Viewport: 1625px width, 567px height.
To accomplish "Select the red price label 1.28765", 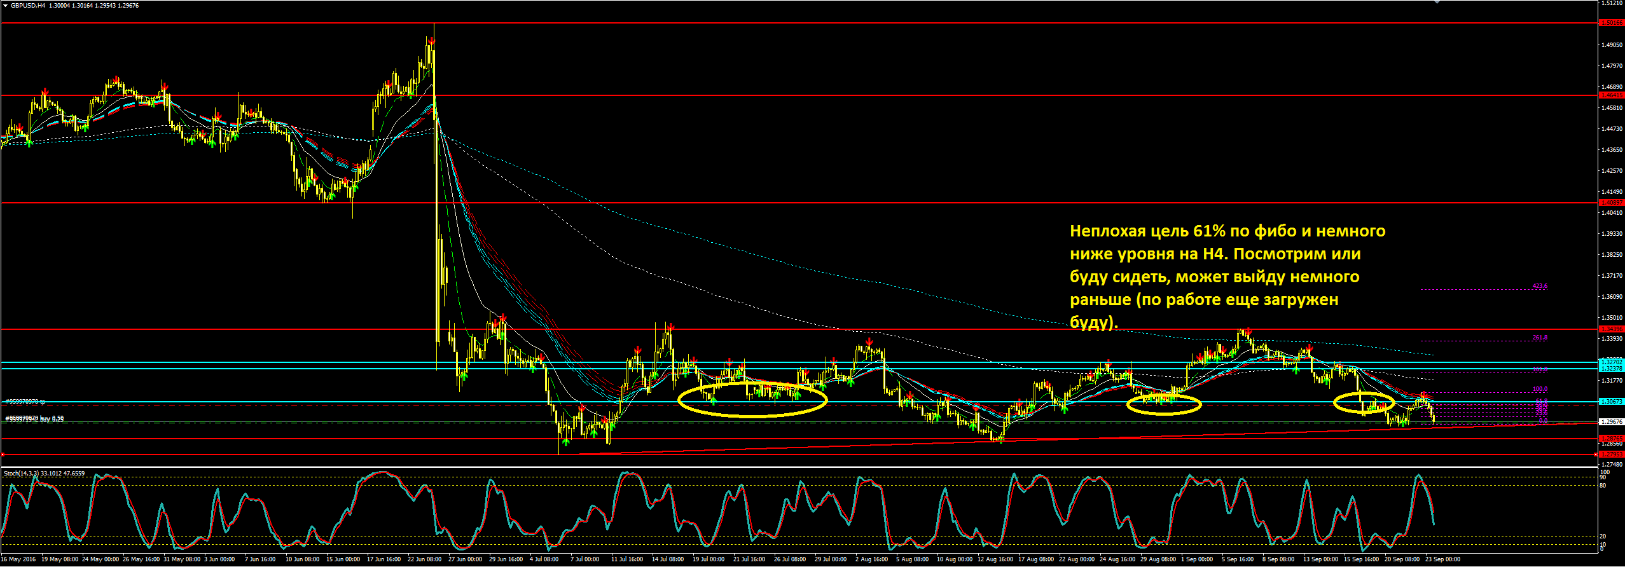I will coord(1612,439).
